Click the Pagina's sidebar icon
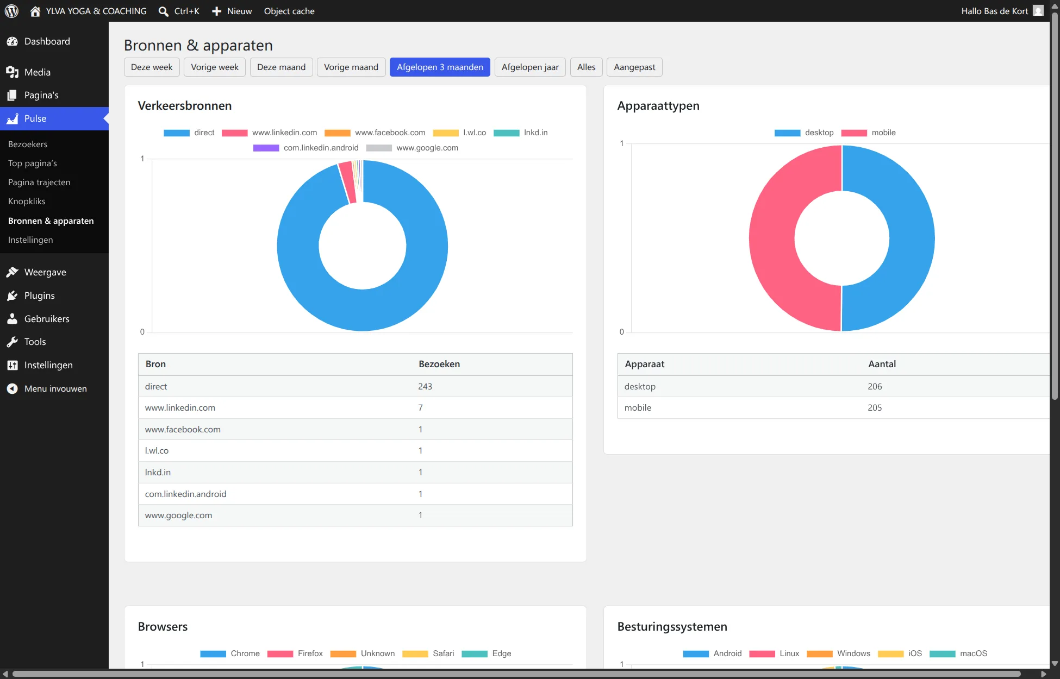This screenshot has height=679, width=1060. click(12, 95)
